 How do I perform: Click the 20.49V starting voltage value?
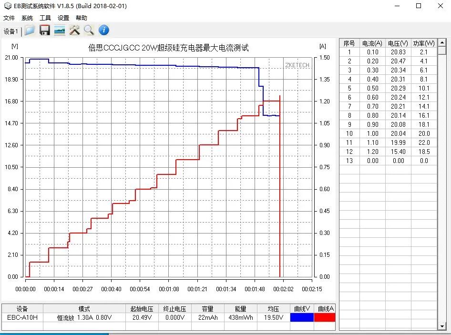coord(142,317)
